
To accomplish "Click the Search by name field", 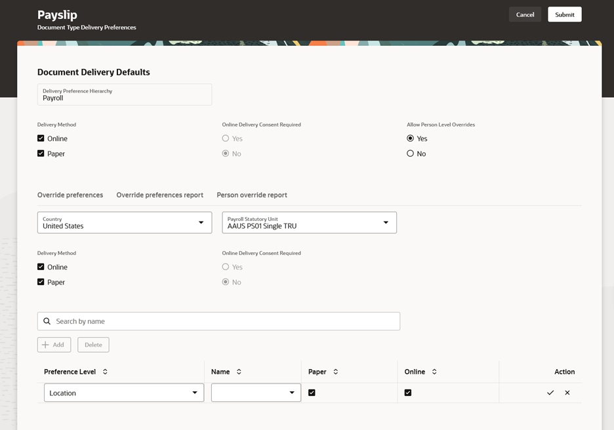I will [x=218, y=321].
